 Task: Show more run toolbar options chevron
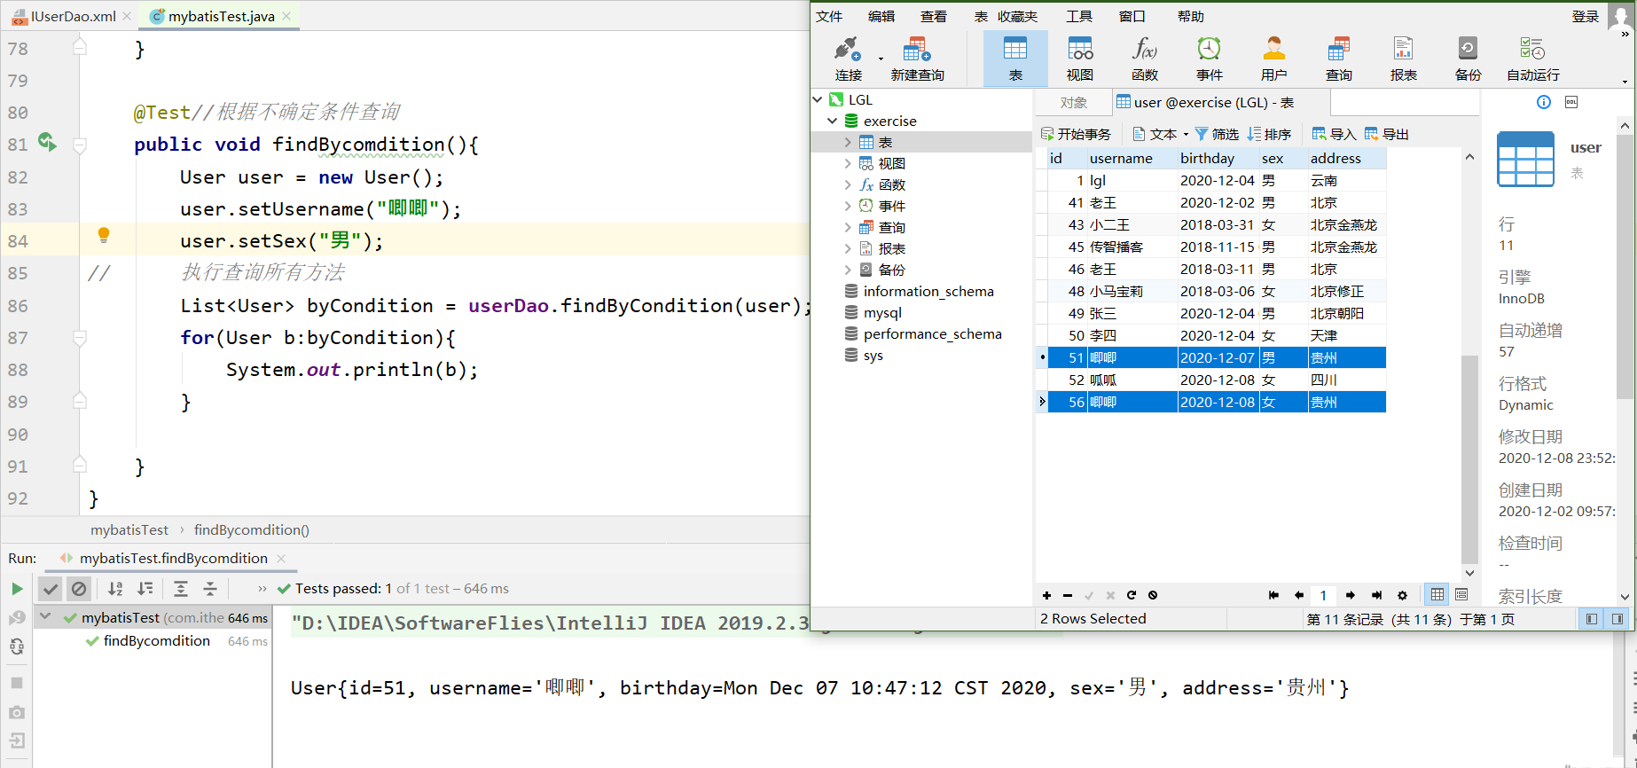pyautogui.click(x=262, y=589)
